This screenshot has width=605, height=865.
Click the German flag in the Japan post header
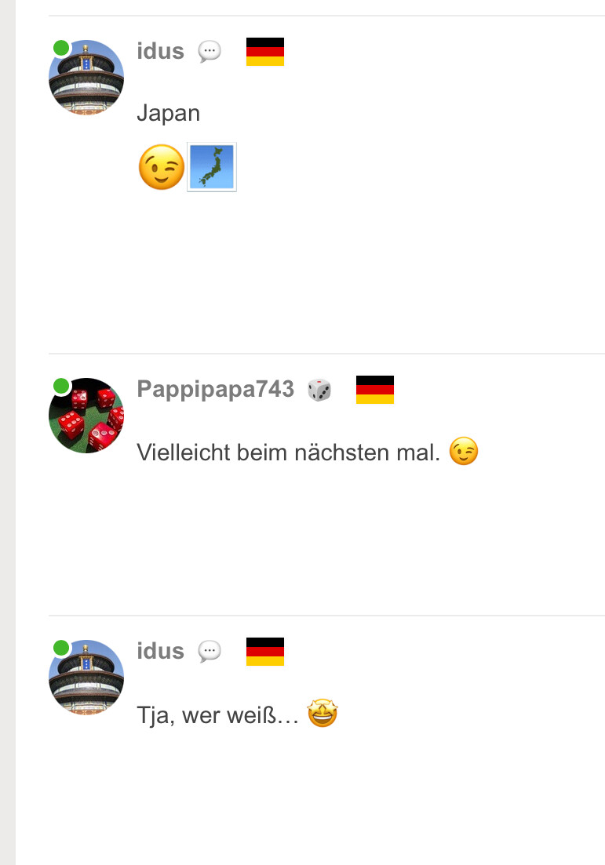point(265,51)
